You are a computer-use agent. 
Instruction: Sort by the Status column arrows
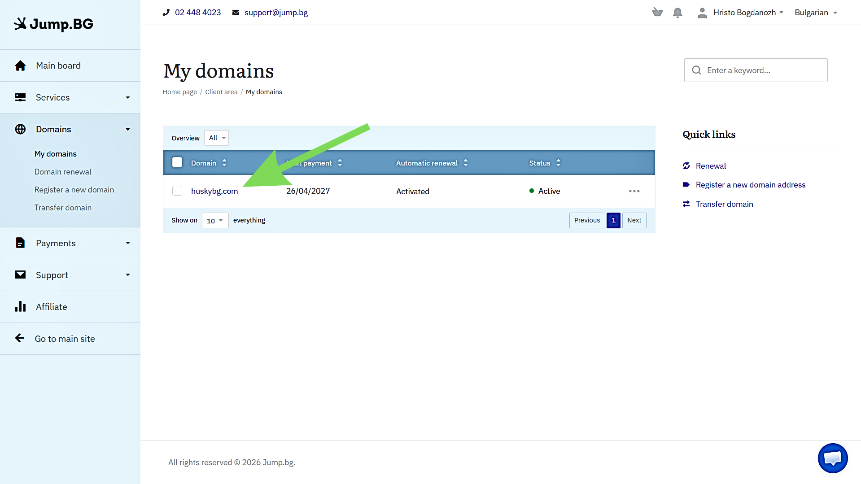tap(558, 163)
